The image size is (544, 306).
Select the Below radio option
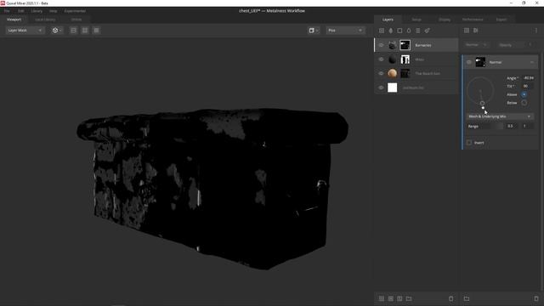click(524, 103)
